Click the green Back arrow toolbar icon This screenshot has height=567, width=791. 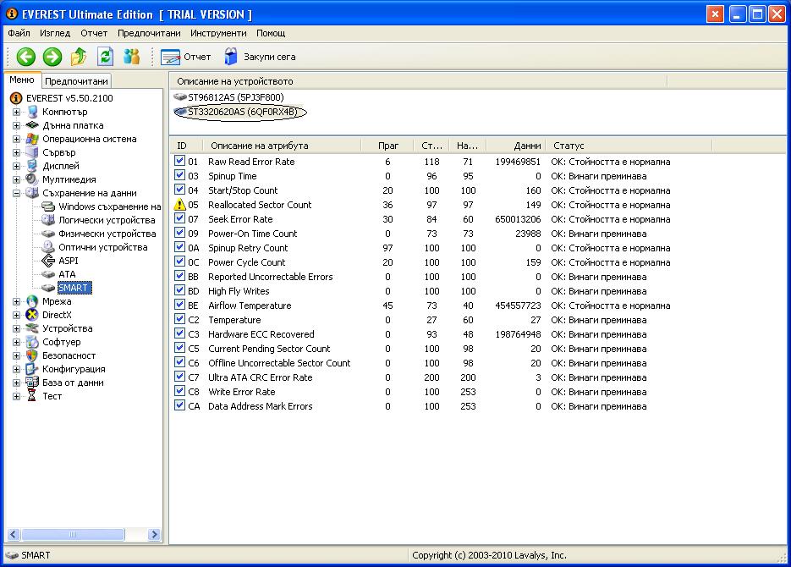(x=26, y=57)
